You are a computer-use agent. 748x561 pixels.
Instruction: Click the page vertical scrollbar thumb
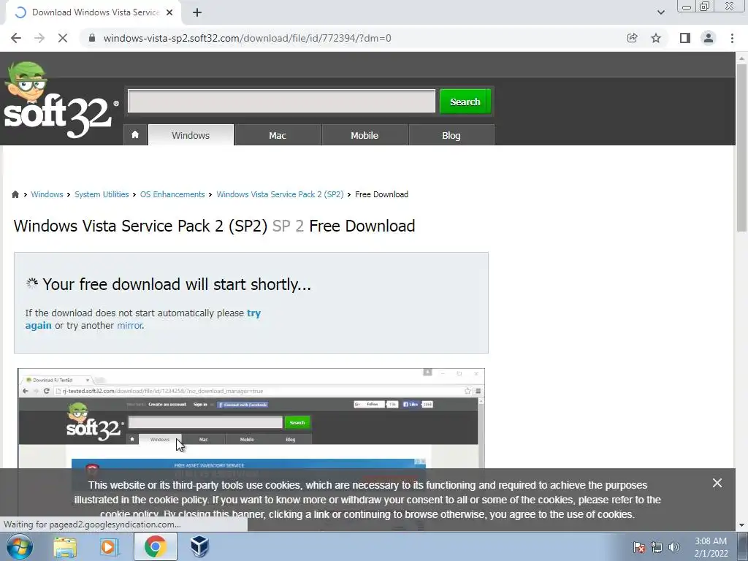click(x=741, y=148)
